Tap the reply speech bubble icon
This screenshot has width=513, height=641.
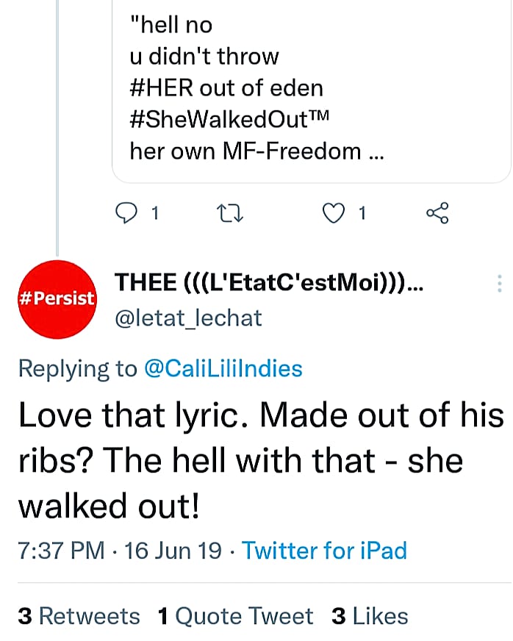[x=127, y=214]
